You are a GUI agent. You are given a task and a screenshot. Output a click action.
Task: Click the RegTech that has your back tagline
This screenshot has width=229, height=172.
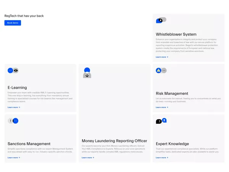(x=24, y=16)
